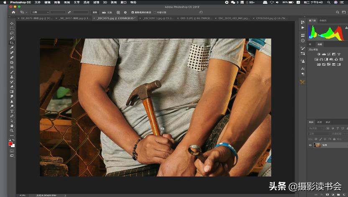Hide the Background layer eye icon
Image resolution: width=348 pixels, height=197 pixels.
pyautogui.click(x=310, y=145)
